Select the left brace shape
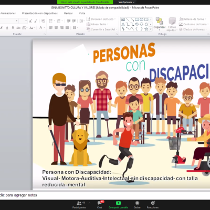 coord(137,29)
